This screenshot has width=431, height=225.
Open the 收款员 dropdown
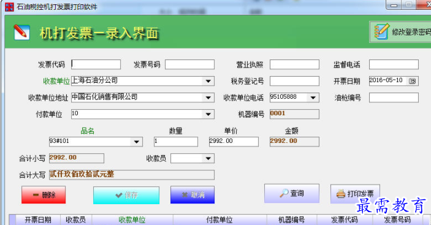point(208,158)
